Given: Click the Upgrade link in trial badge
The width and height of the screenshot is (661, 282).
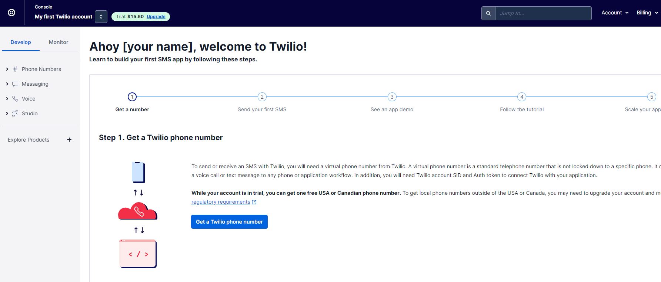Looking at the screenshot, I should point(156,17).
